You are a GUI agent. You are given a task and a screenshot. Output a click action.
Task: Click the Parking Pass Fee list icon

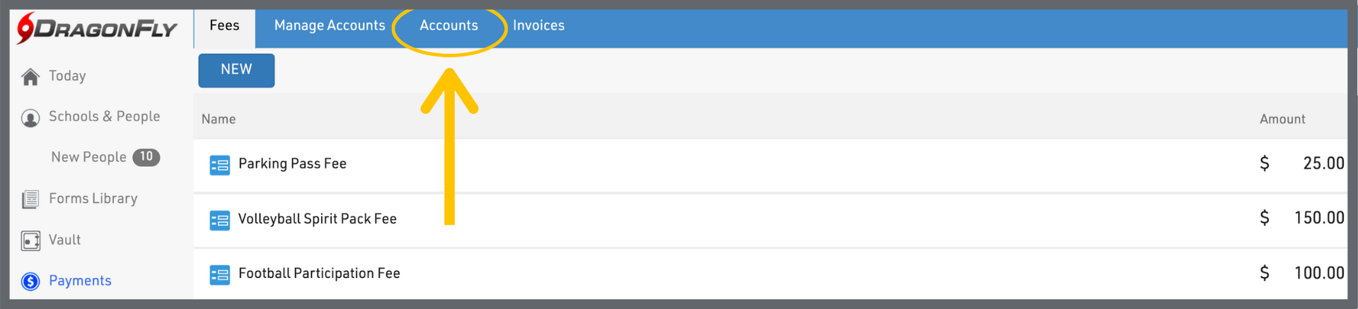coord(219,165)
